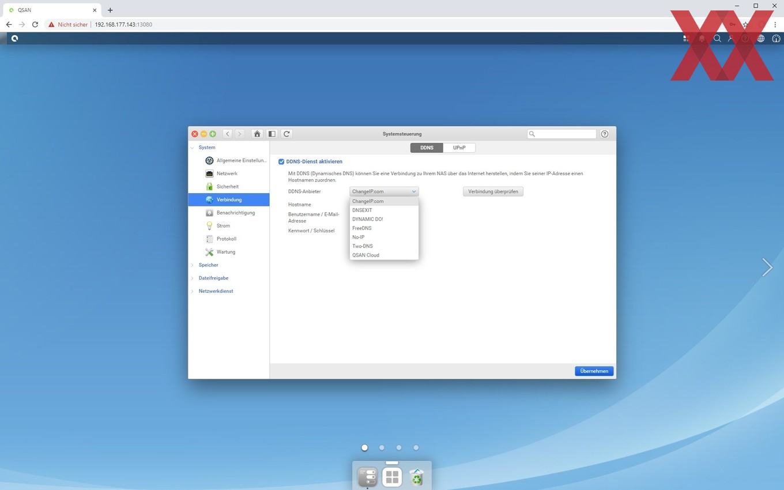The height and width of the screenshot is (490, 784).
Task: Click the Benachrichtigung icon in the sidebar
Action: click(x=209, y=213)
